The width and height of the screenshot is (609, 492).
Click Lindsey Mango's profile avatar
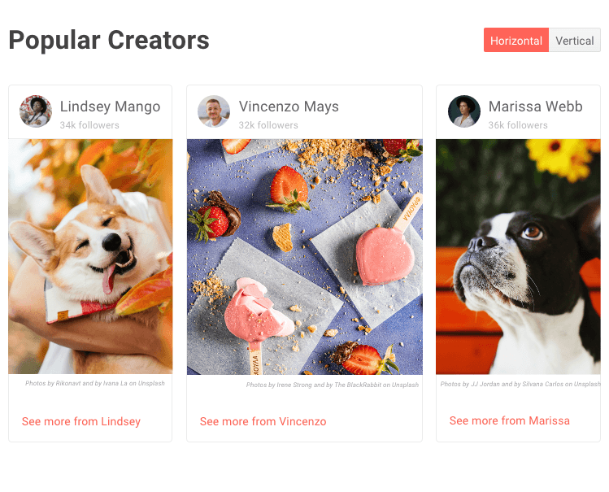click(x=36, y=111)
